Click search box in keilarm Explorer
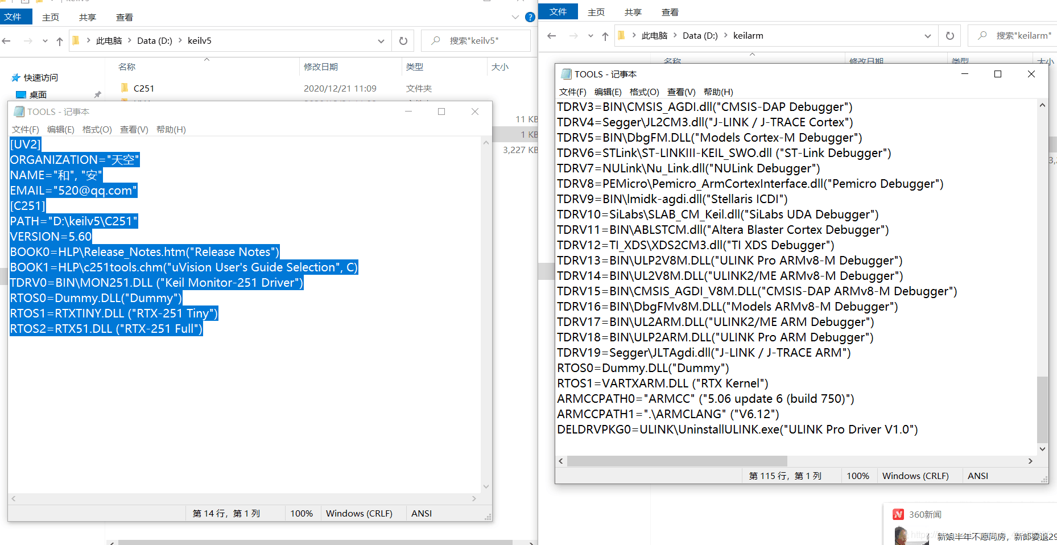Image resolution: width=1057 pixels, height=545 pixels. point(1013,35)
